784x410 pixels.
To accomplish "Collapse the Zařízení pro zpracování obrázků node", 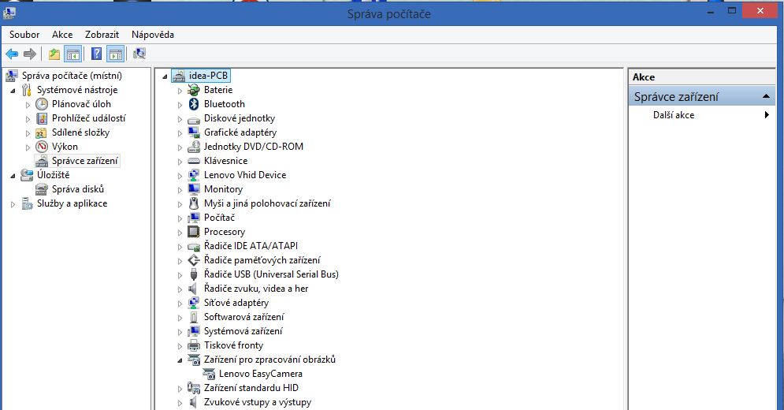I will [x=180, y=360].
